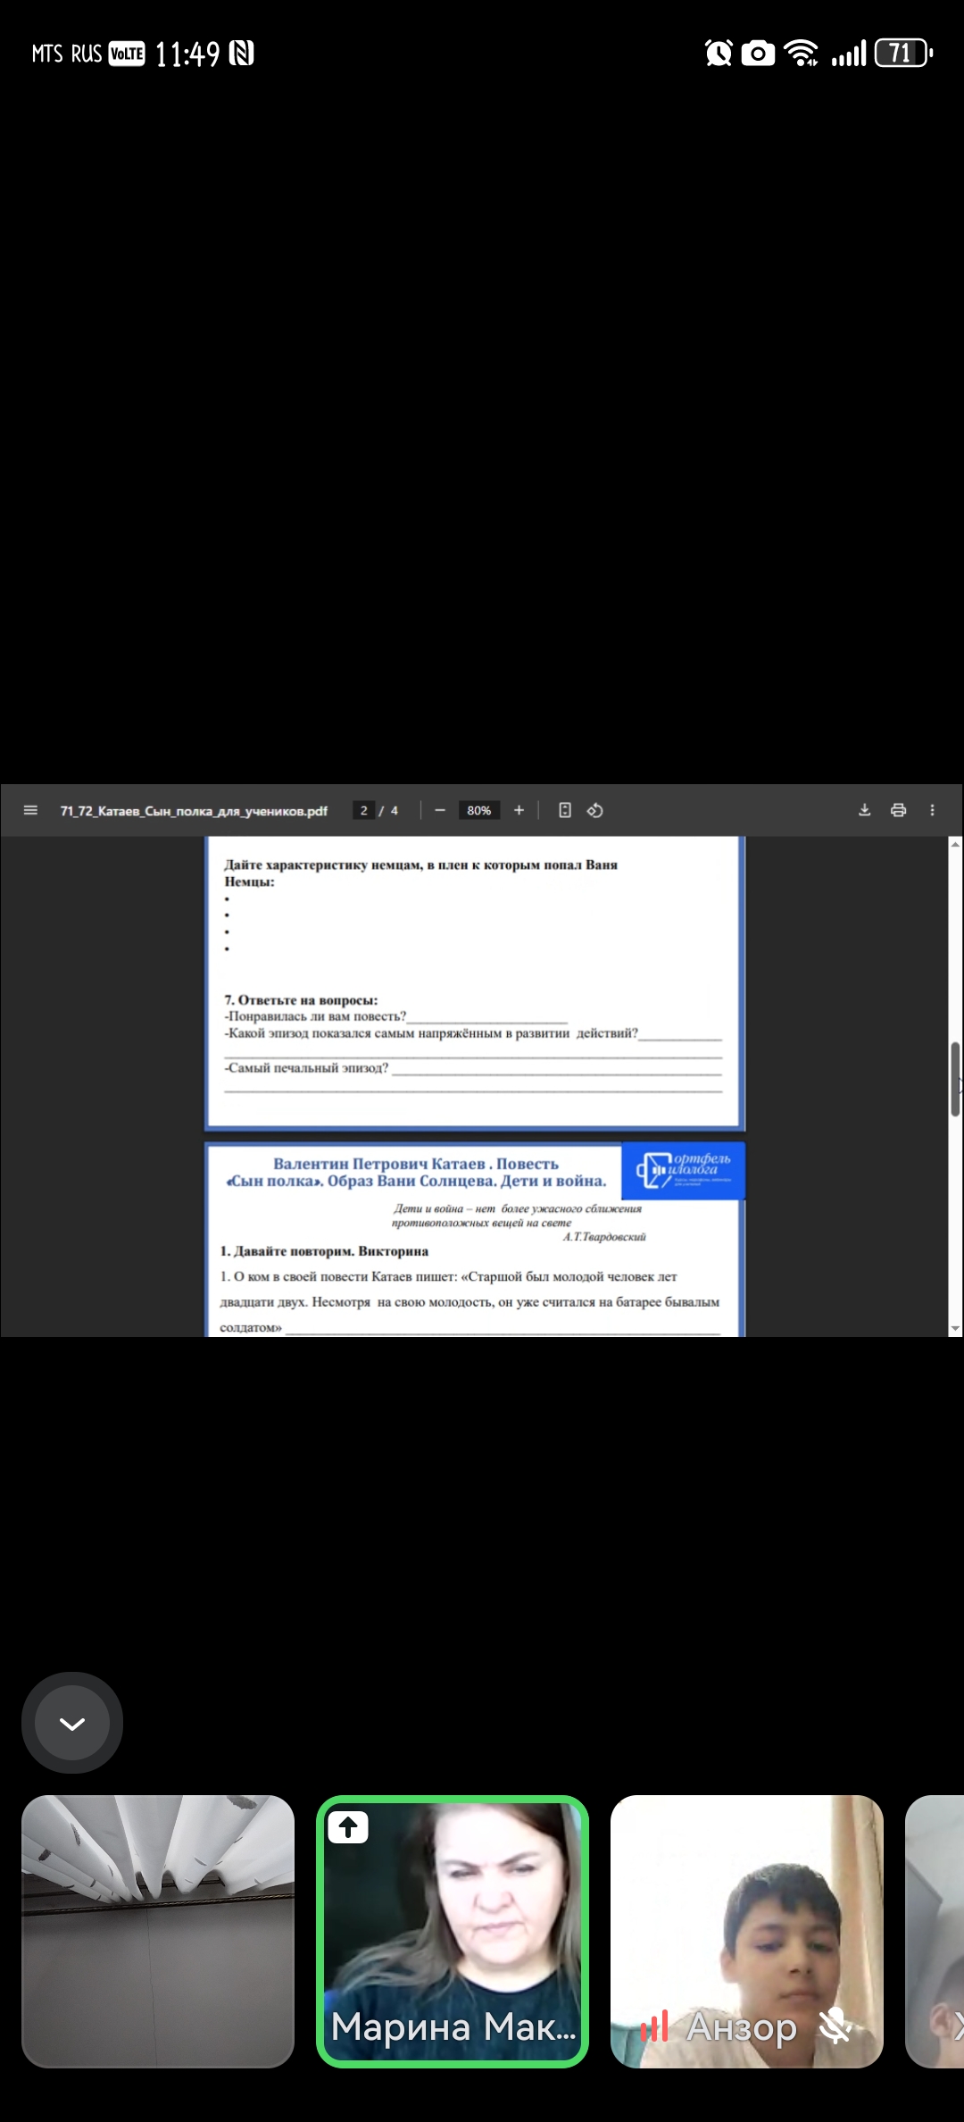Screen dimensions: 964x2122
Task: Open the PDF more options menu
Action: (x=933, y=810)
